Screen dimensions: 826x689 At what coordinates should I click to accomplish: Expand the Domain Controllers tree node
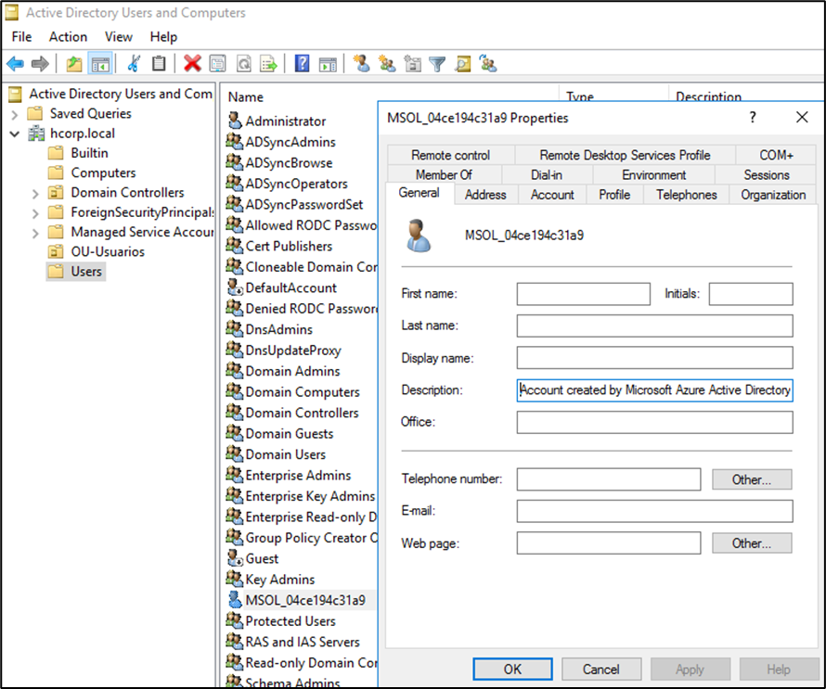[x=35, y=193]
